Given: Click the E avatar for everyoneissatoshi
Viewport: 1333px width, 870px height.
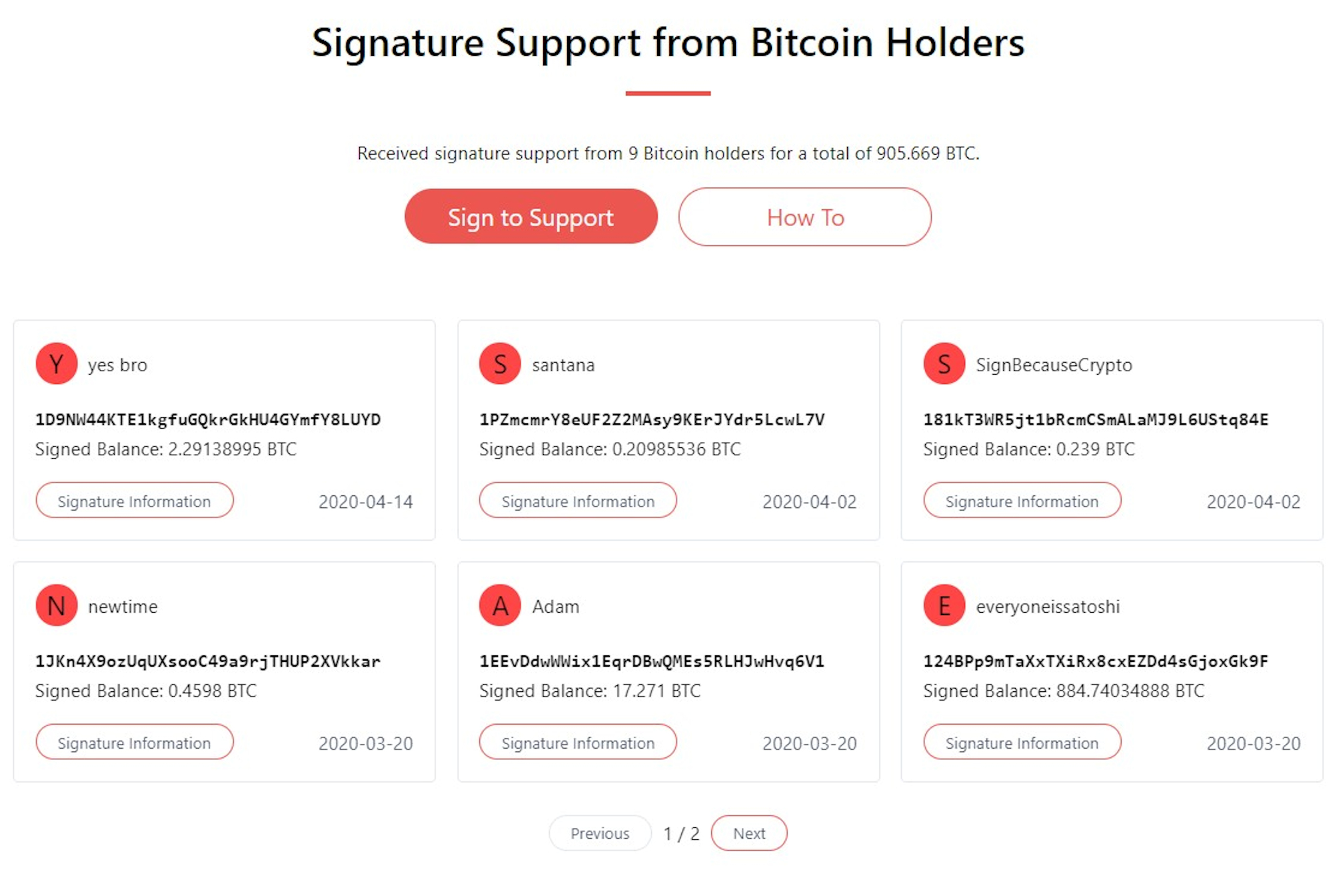Looking at the screenshot, I should [x=944, y=605].
